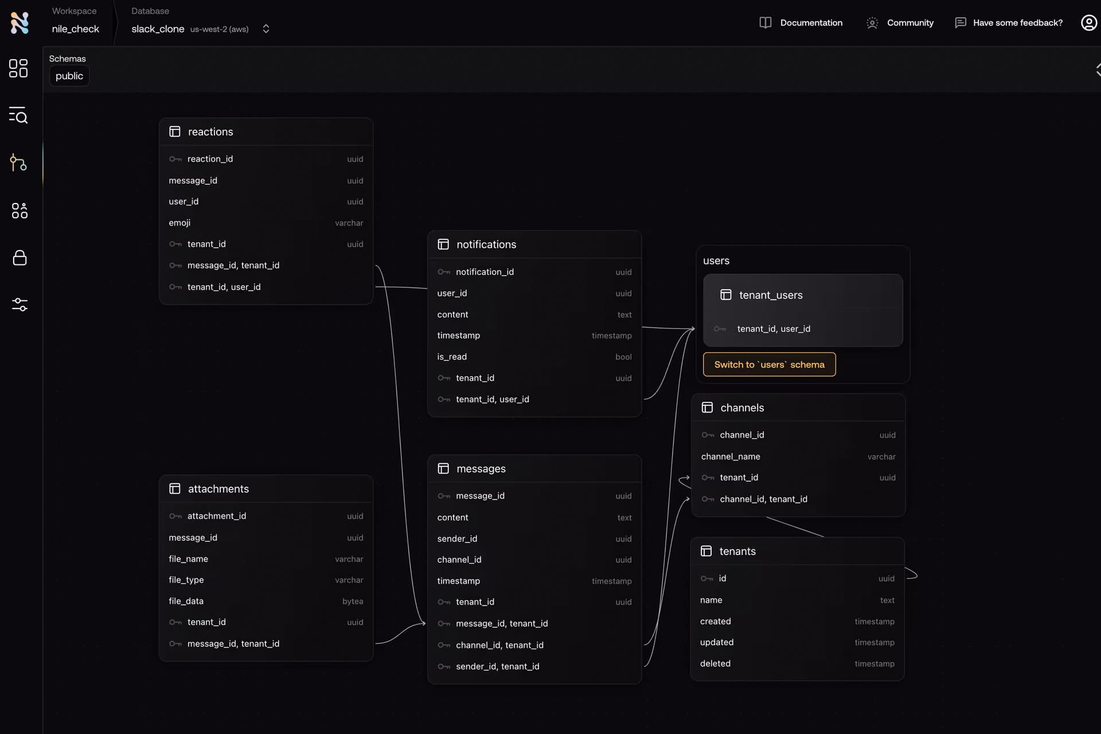
Task: Open the Documentation link
Action: [x=801, y=23]
